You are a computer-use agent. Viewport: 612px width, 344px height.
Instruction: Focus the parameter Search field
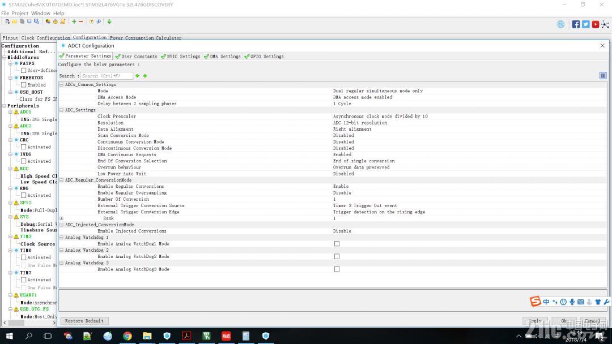pyautogui.click(x=107, y=76)
